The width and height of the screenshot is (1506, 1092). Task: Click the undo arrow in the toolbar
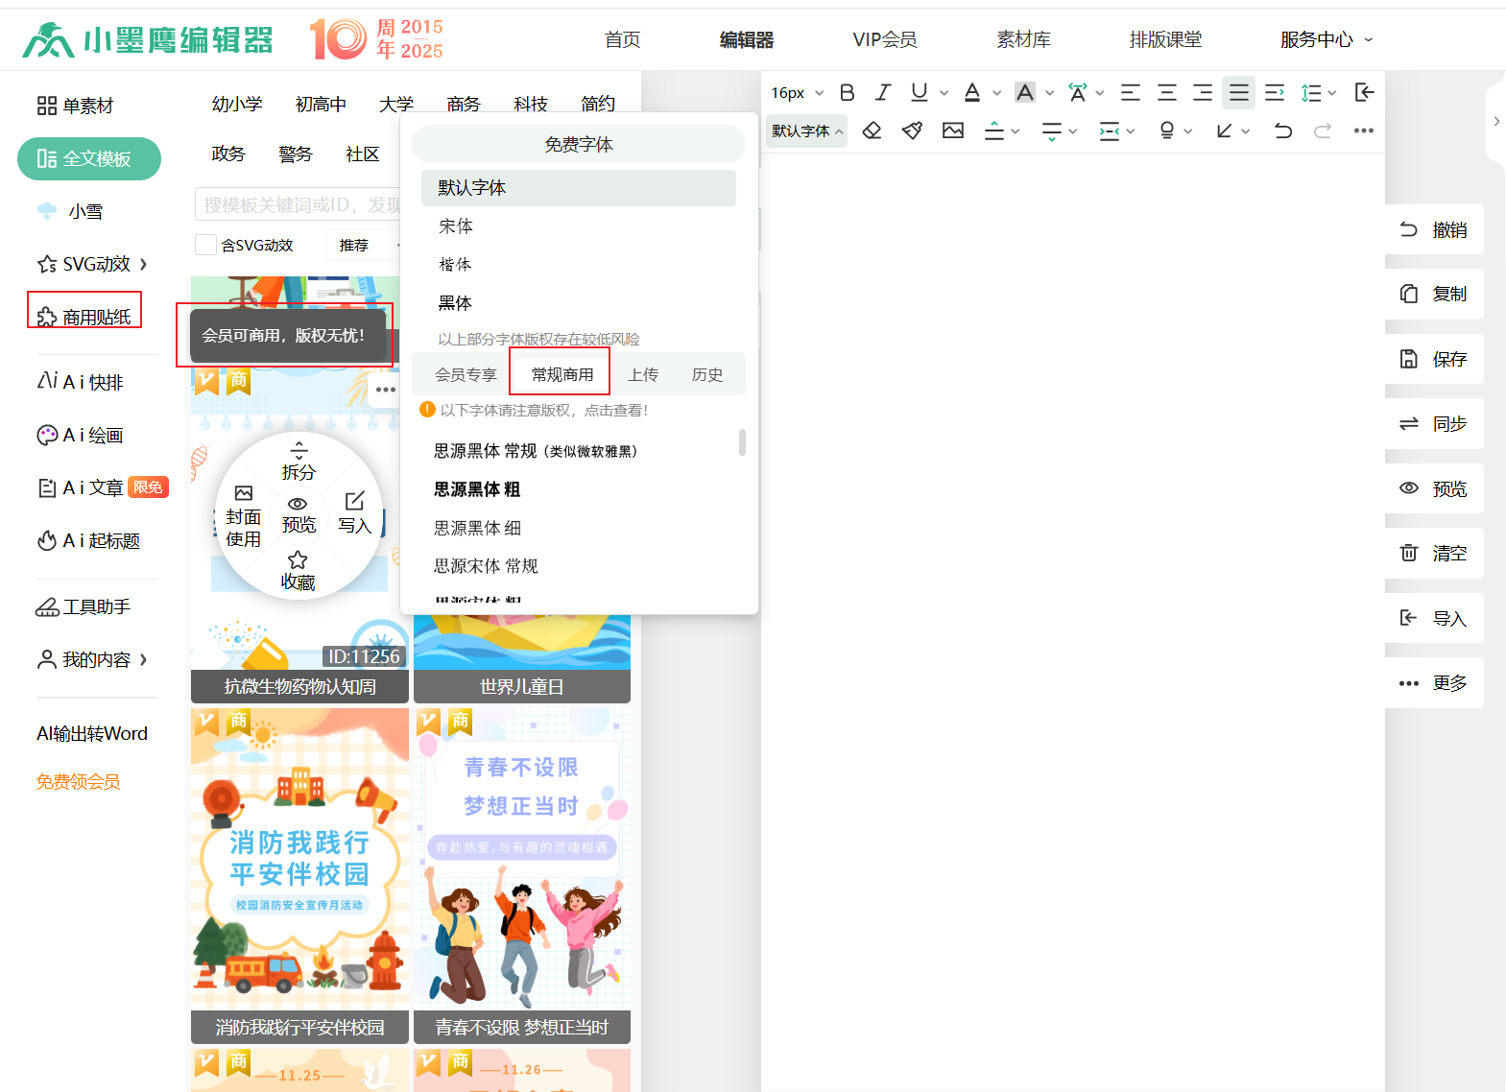pos(1282,131)
